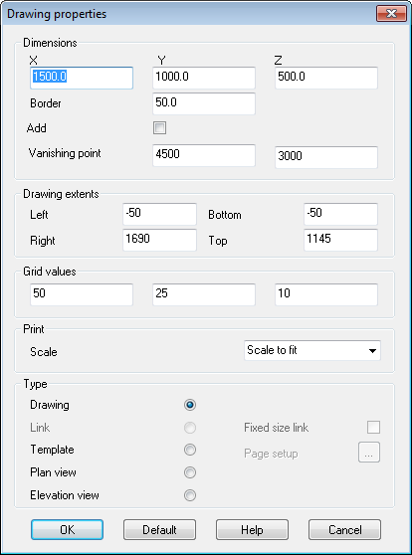The width and height of the screenshot is (412, 555).
Task: Choose the Template radio option
Action: [x=190, y=450]
